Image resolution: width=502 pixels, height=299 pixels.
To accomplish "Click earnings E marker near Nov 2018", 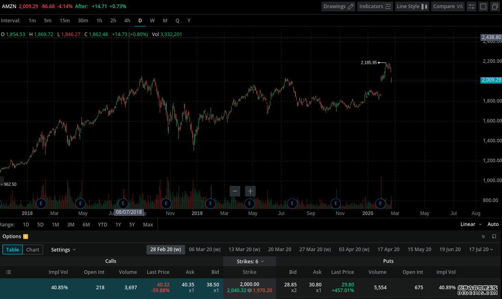I will point(165,203).
